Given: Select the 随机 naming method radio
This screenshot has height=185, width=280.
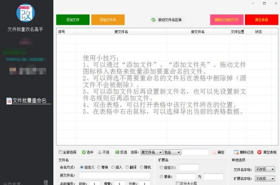Looking at the screenshot, I should click(141, 167).
